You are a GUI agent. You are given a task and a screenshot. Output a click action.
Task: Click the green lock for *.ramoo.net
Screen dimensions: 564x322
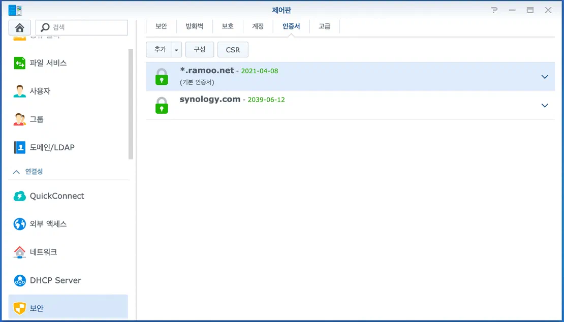[162, 77]
